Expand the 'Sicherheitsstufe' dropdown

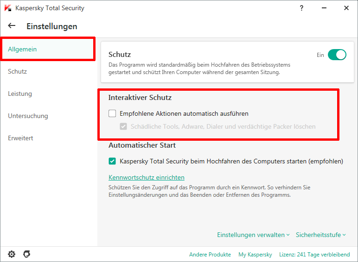pos(321,235)
